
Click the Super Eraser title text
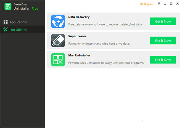(77, 36)
